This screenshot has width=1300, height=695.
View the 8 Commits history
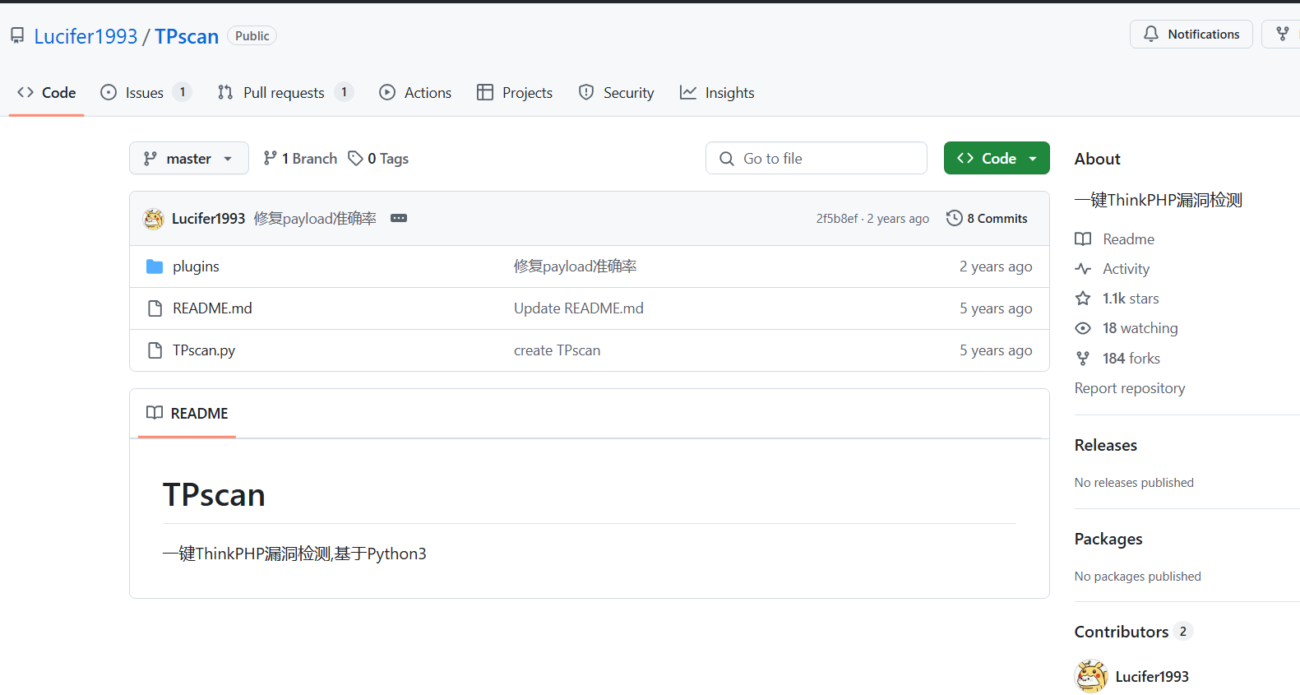[988, 218]
